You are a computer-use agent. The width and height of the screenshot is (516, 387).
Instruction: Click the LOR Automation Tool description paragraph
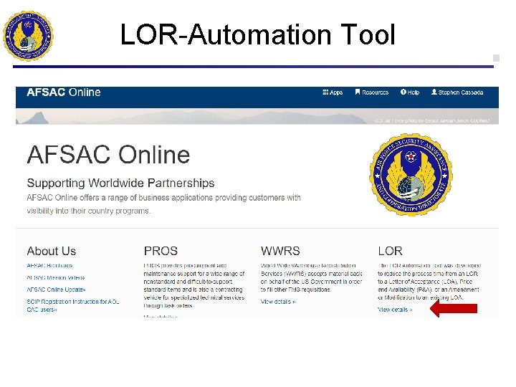[x=429, y=282]
